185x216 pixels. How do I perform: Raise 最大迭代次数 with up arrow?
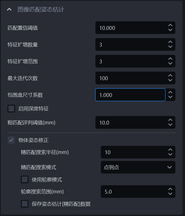pyautogui.click(x=170, y=76)
